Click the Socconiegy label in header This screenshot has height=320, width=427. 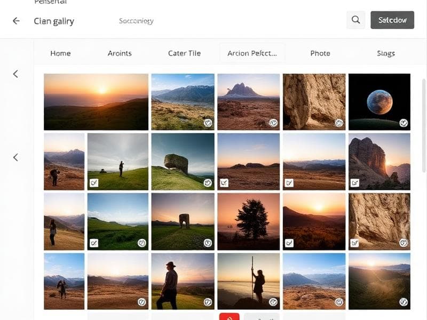pos(136,21)
